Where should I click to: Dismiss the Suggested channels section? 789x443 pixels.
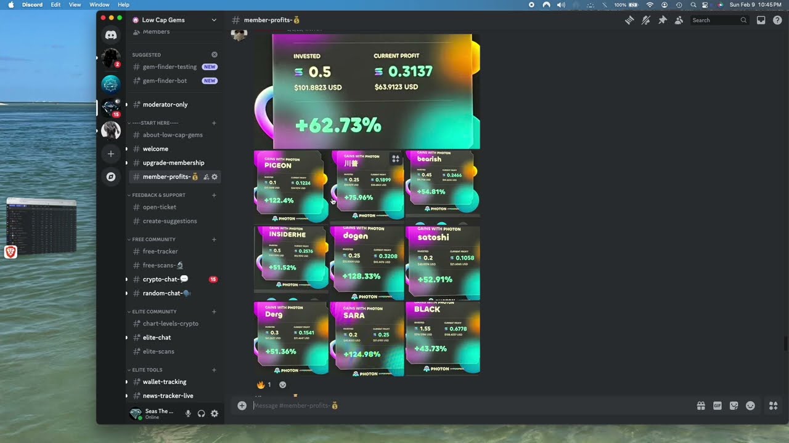(215, 55)
